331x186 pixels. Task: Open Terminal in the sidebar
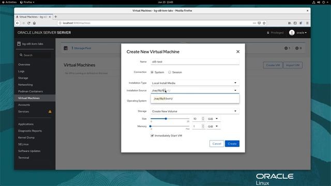coord(23,158)
